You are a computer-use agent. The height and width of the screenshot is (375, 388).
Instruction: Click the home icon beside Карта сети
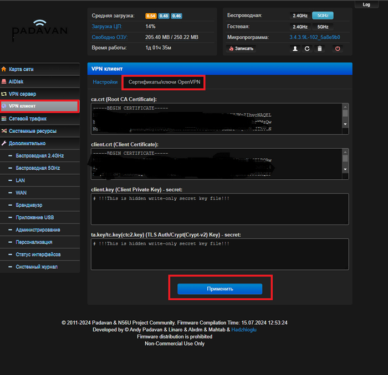coord(4,70)
